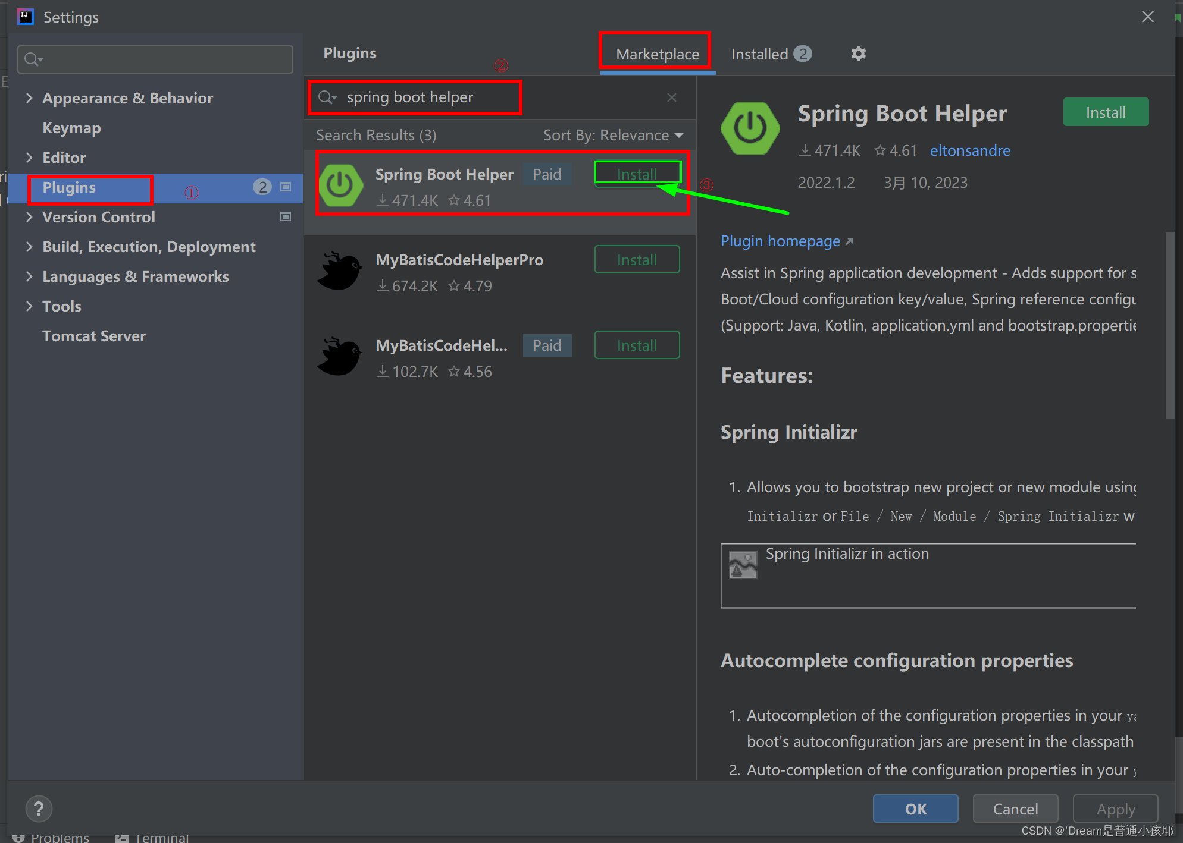1183x843 pixels.
Task: Open Help via the question mark icon
Action: coord(39,809)
